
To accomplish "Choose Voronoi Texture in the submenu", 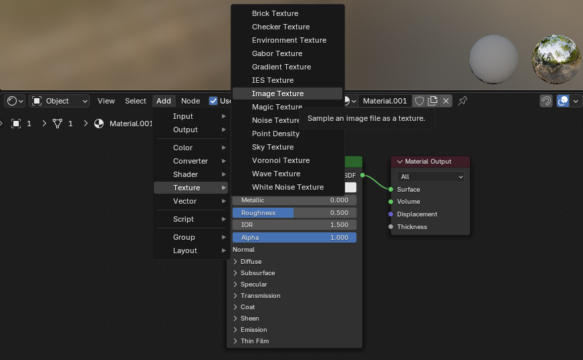I will 280,160.
